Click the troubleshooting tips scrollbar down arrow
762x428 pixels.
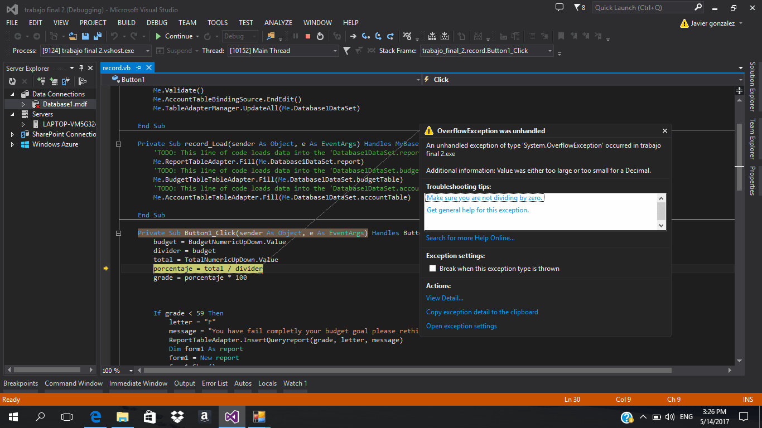click(x=662, y=226)
